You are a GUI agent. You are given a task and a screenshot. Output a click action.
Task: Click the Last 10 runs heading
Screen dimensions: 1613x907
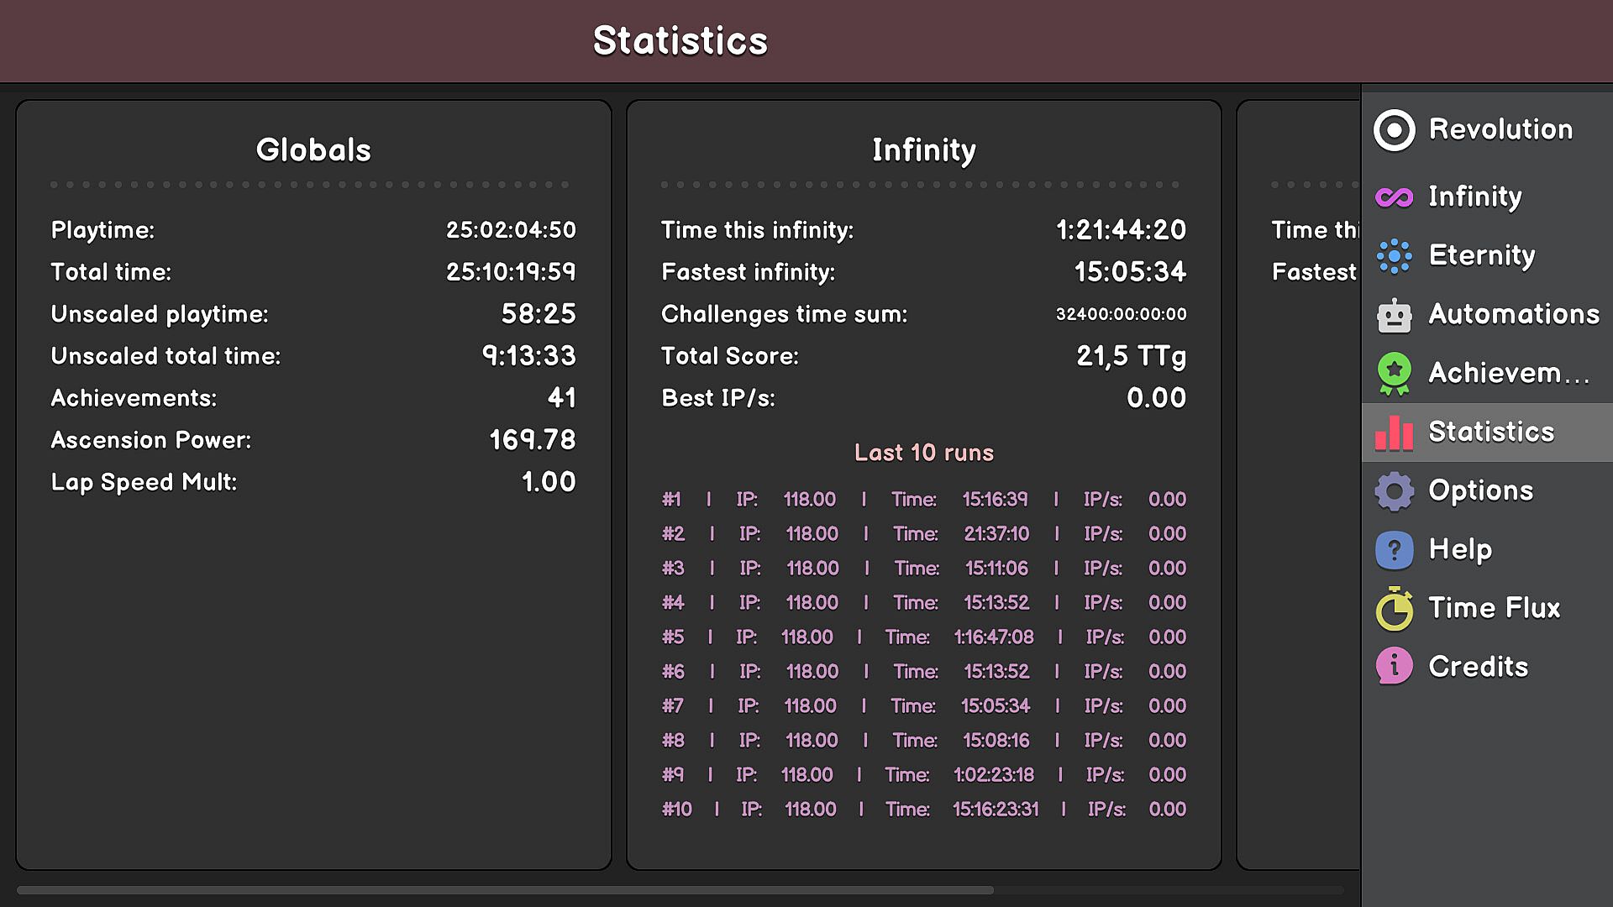click(x=923, y=453)
